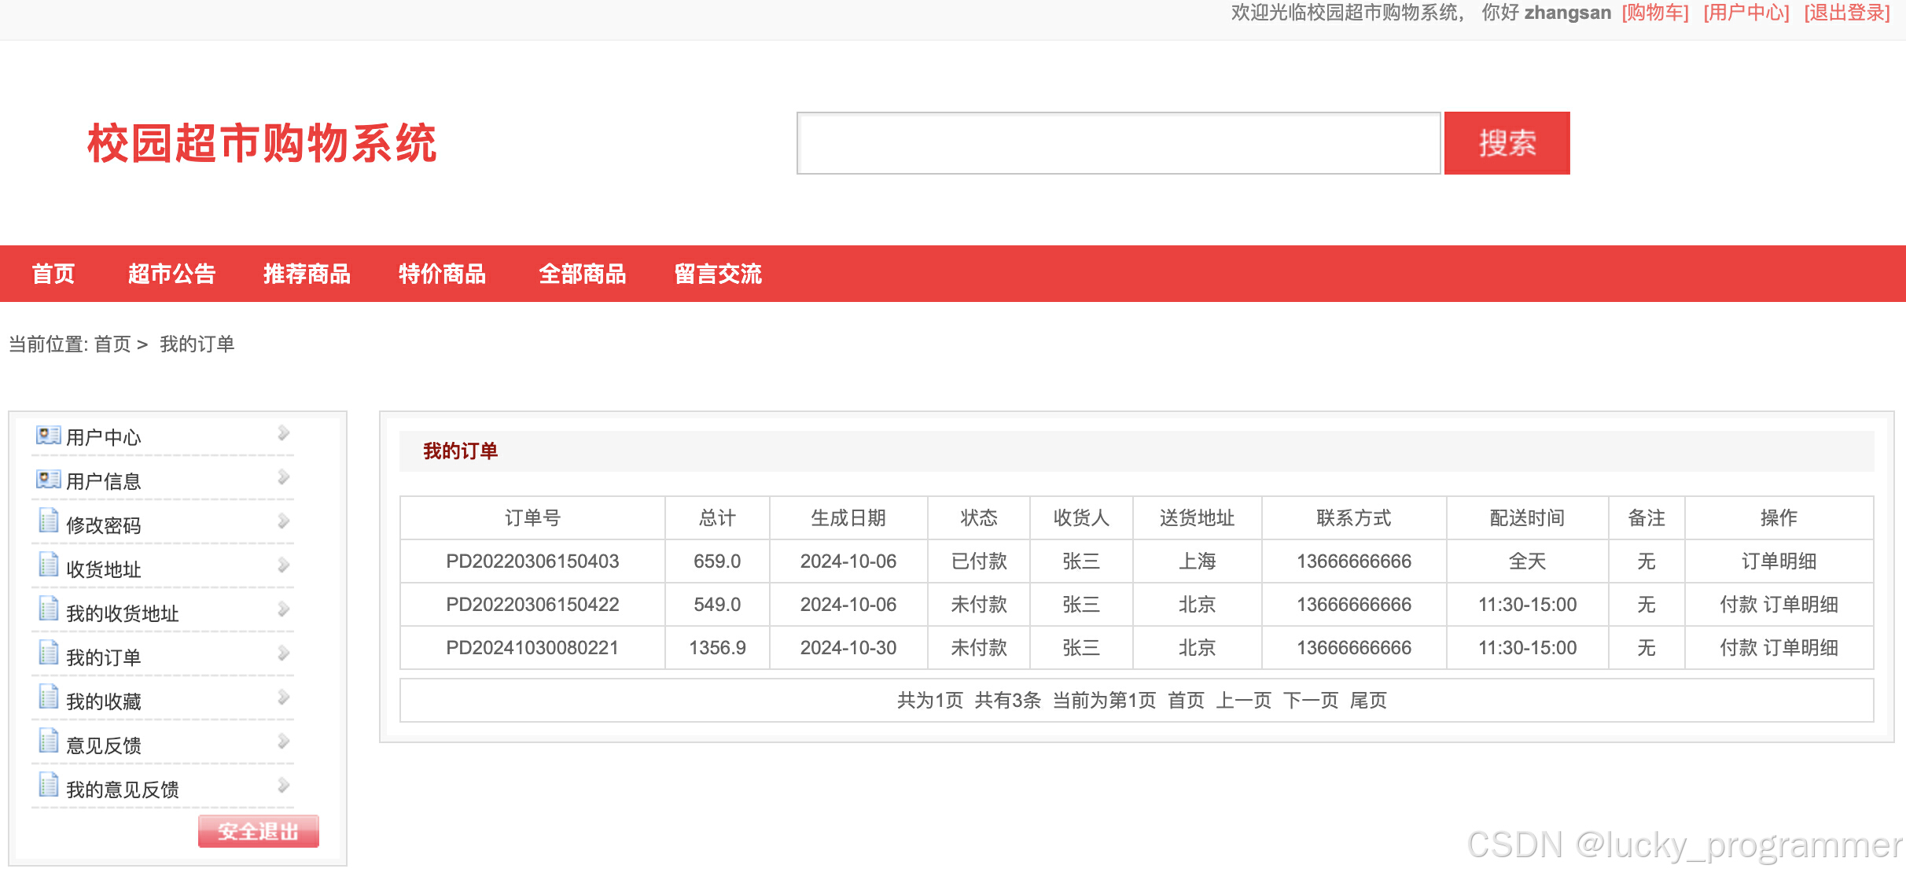
Task: Click the 安全退出 button in sidebar
Action: [258, 831]
